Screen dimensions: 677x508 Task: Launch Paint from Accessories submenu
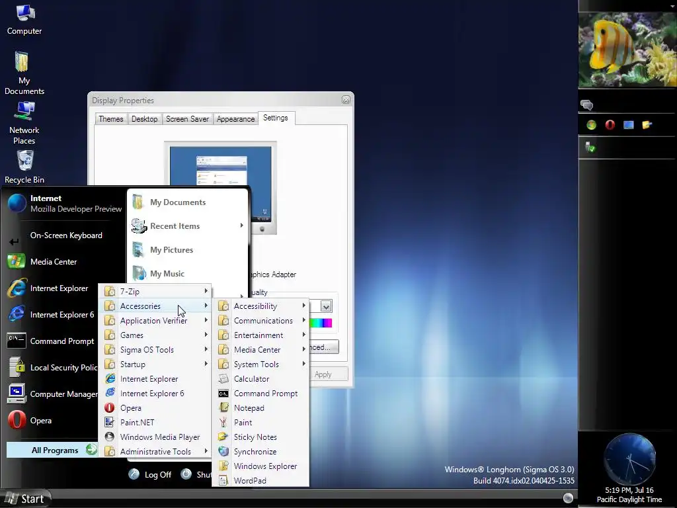pos(260,423)
